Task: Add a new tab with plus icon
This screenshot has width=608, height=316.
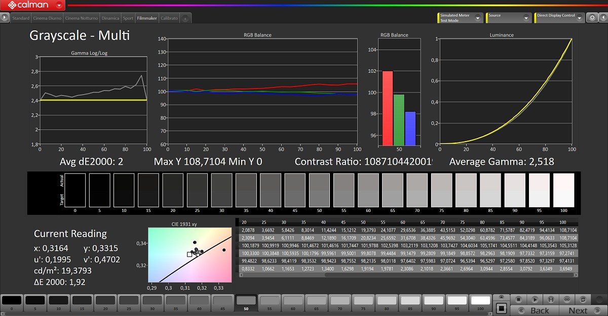Action: (185, 19)
